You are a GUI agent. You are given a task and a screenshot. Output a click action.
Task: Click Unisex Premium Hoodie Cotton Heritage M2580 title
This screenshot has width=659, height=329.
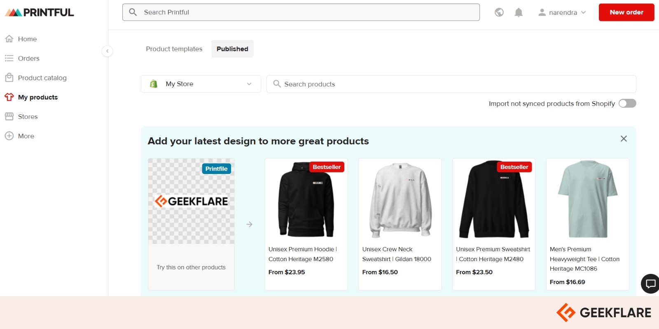pyautogui.click(x=303, y=254)
